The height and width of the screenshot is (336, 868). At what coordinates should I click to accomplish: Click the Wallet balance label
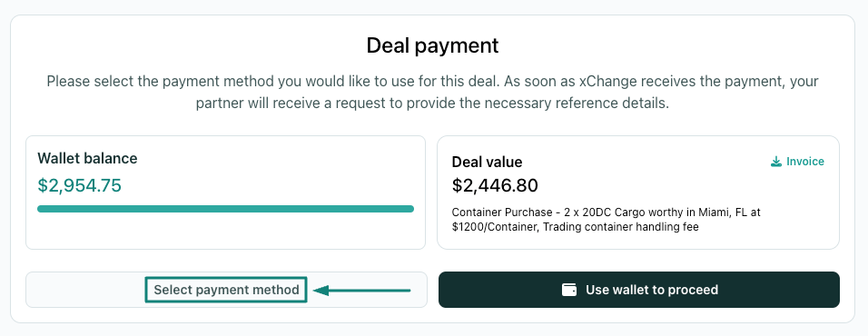pyautogui.click(x=87, y=158)
